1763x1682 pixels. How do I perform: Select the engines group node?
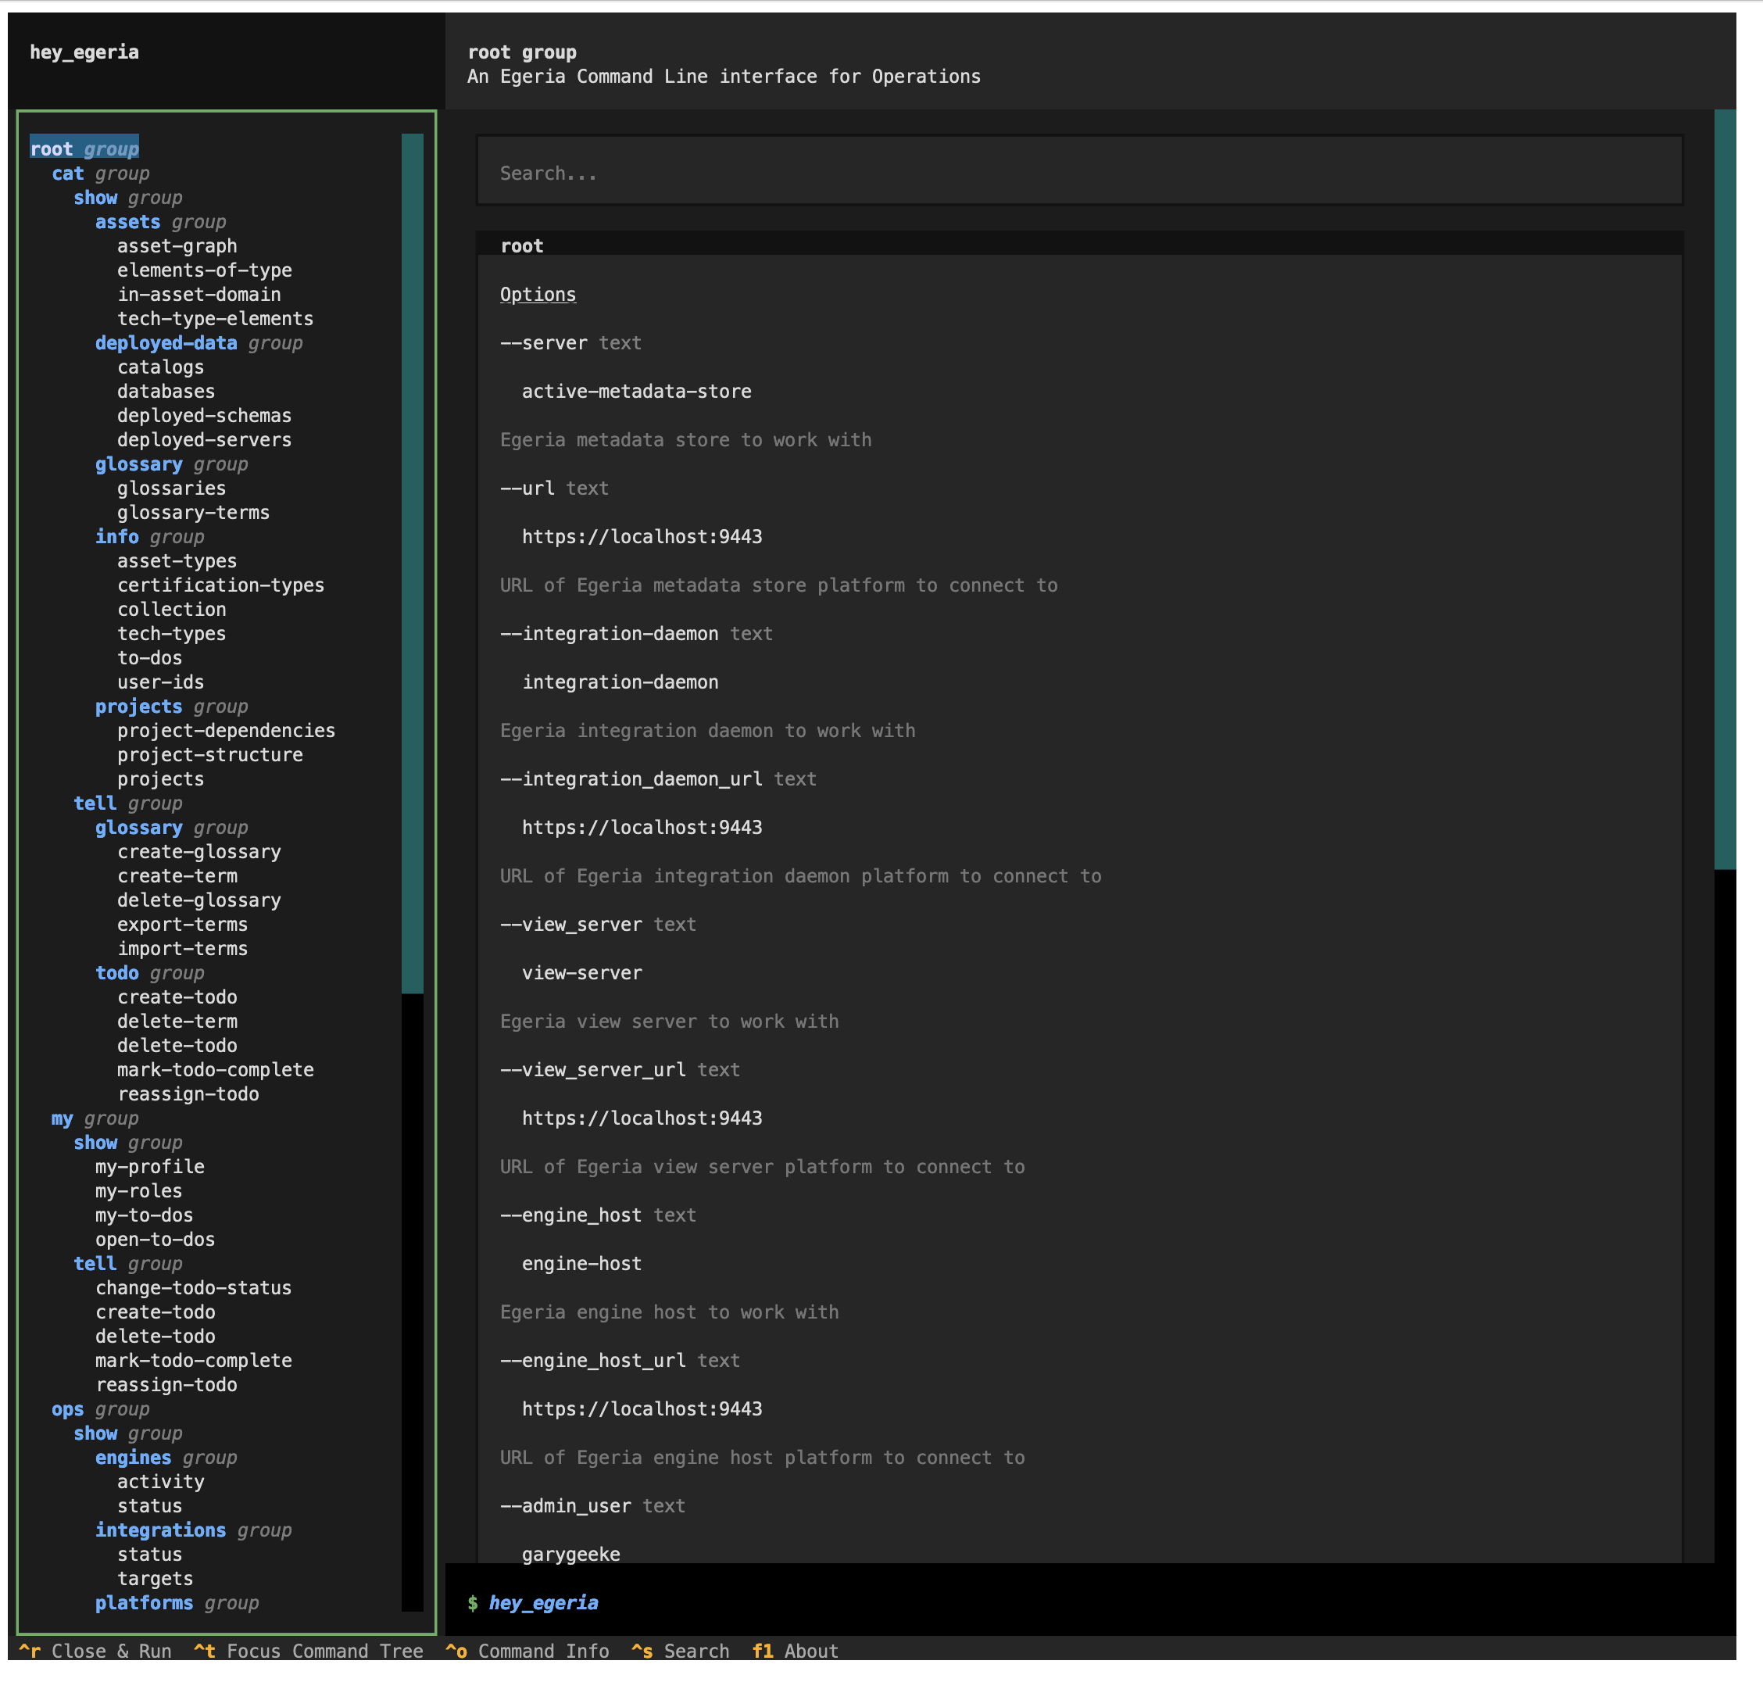[x=166, y=1456]
